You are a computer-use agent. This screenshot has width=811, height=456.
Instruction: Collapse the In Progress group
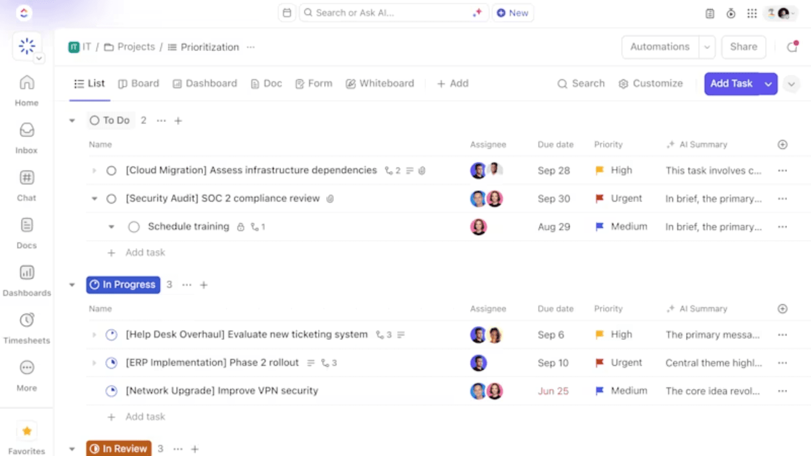[x=72, y=285]
